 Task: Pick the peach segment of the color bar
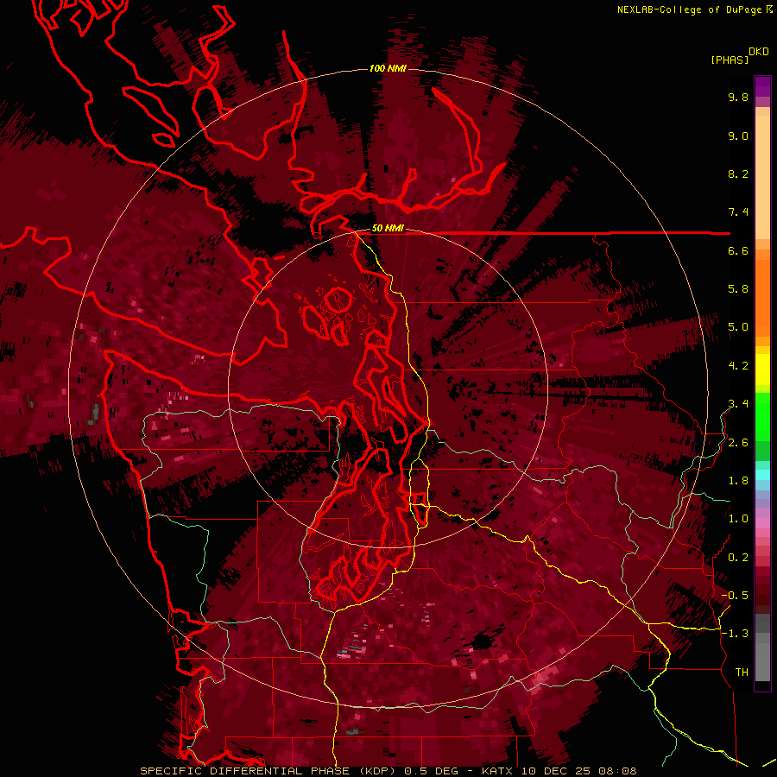762,176
